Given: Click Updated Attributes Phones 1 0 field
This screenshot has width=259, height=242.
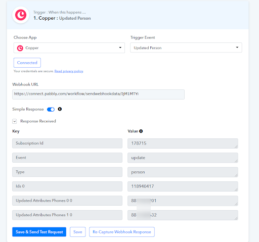Looking at the screenshot, I should tap(67, 215).
